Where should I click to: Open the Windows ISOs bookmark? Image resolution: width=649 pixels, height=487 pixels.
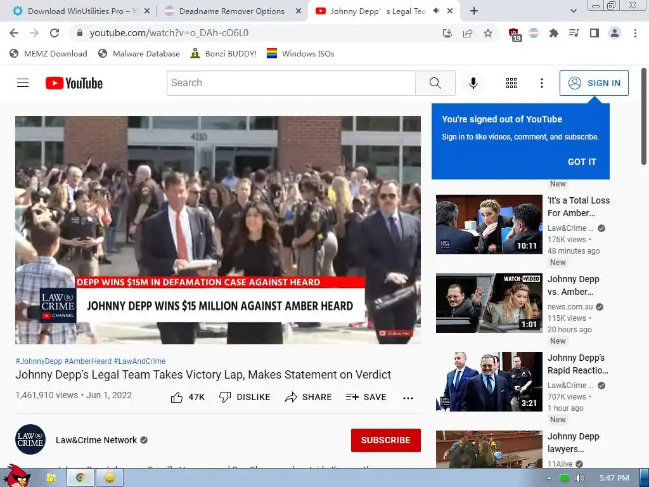[x=300, y=53]
